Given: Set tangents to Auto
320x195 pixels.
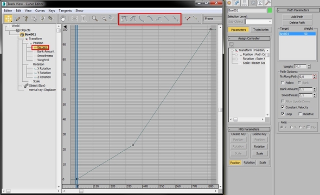Looking at the screenshot, I should (x=124, y=19).
